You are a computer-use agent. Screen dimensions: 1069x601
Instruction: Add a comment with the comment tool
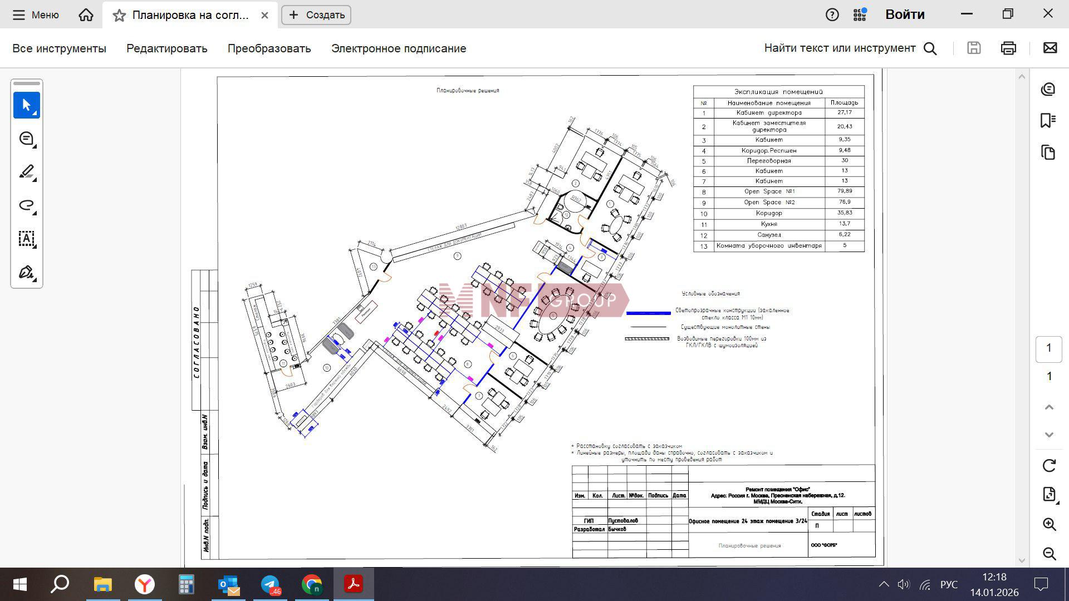26,139
